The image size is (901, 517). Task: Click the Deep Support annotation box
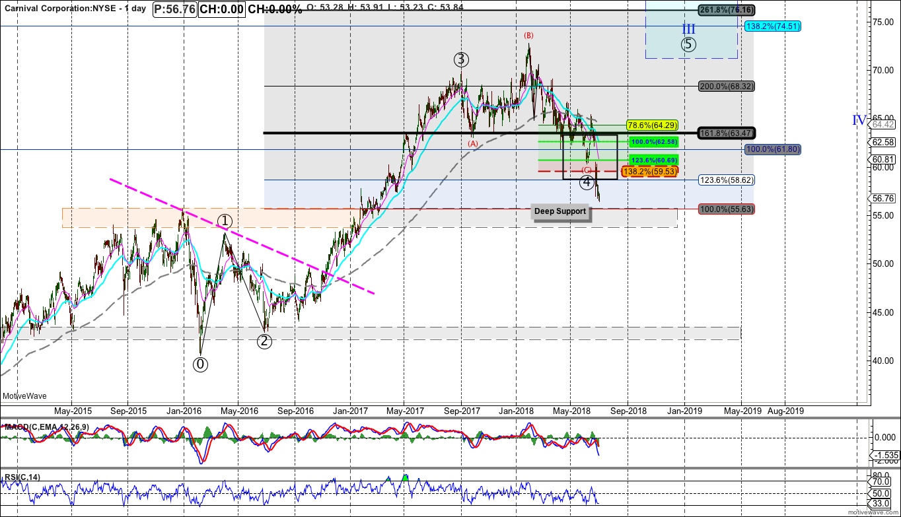560,211
